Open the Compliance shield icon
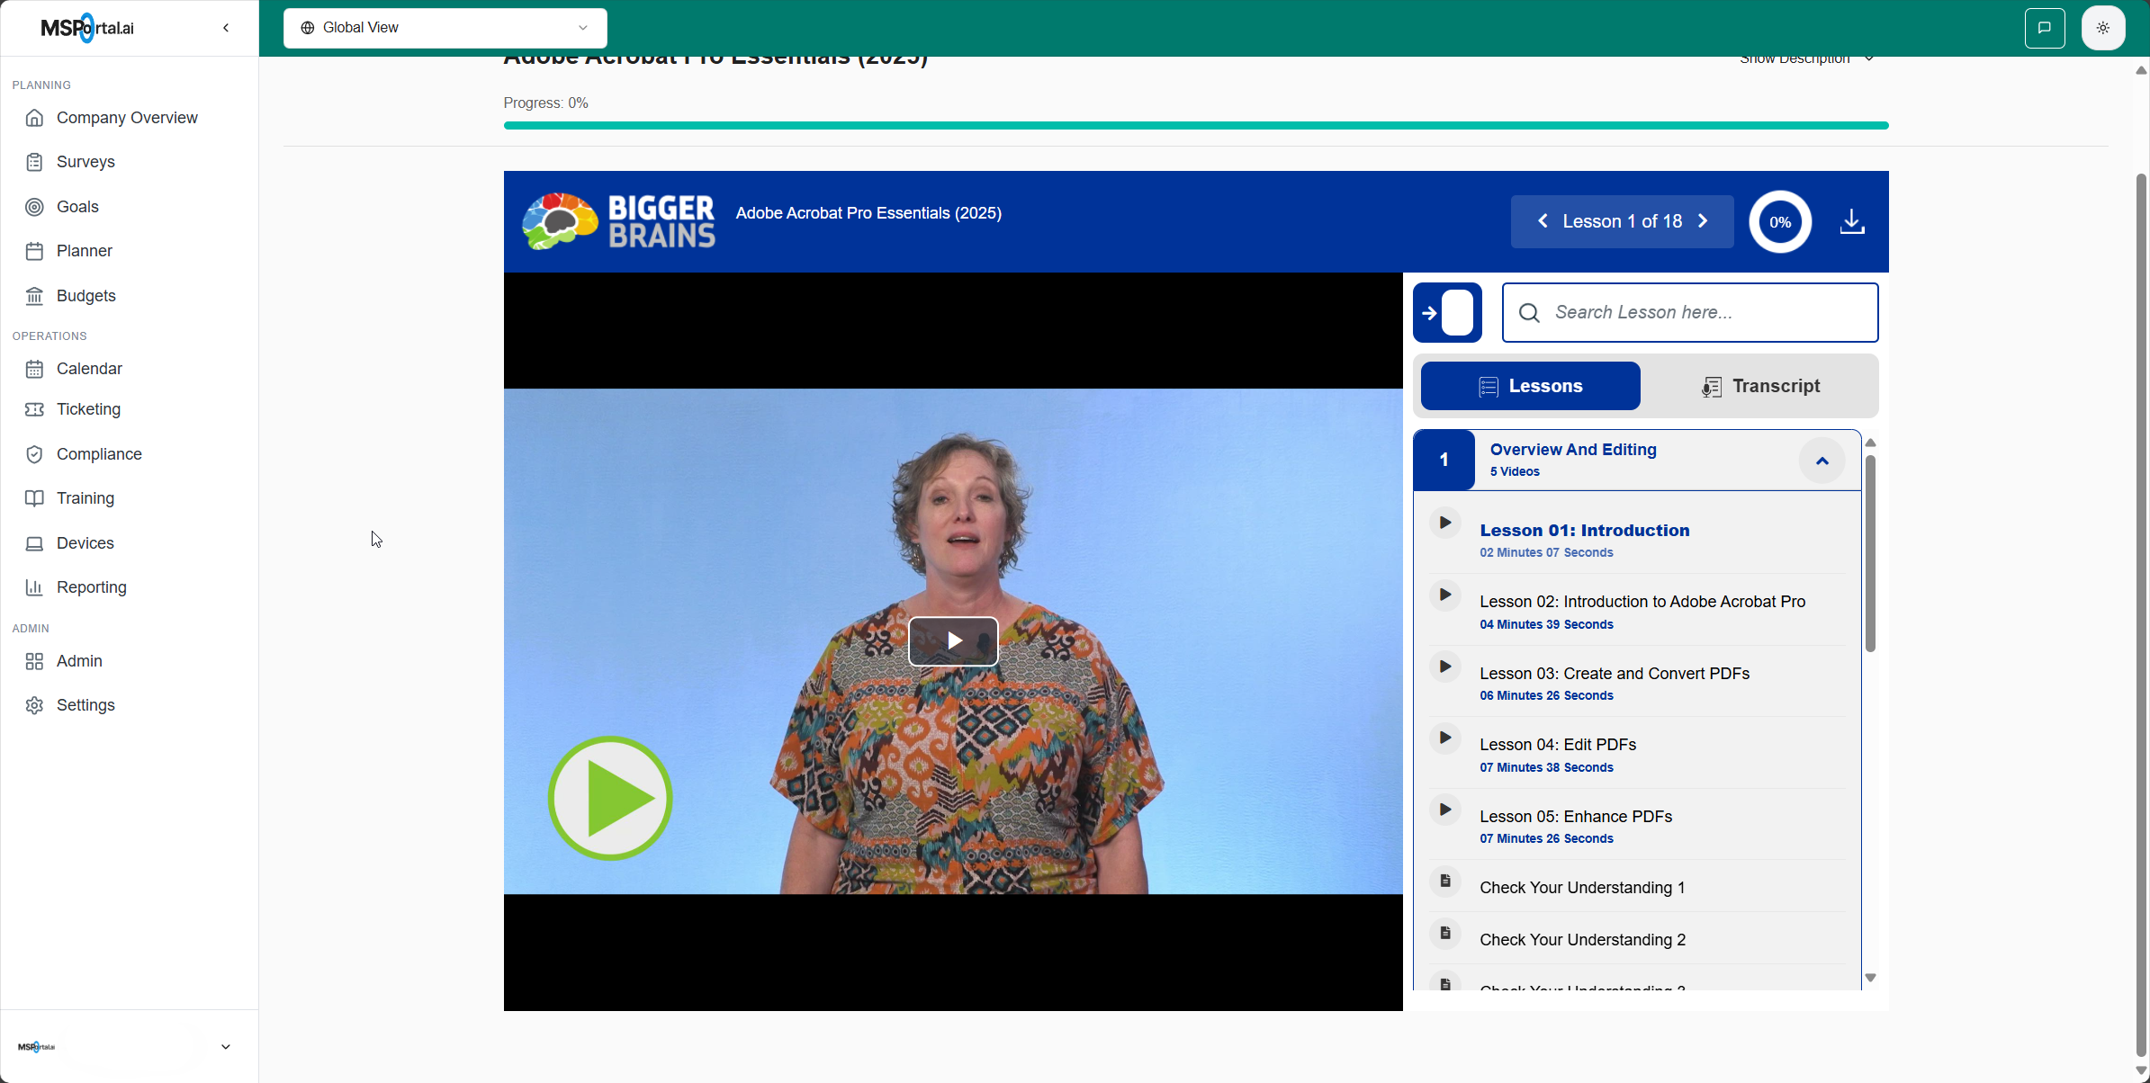The height and width of the screenshot is (1083, 2150). tap(34, 454)
